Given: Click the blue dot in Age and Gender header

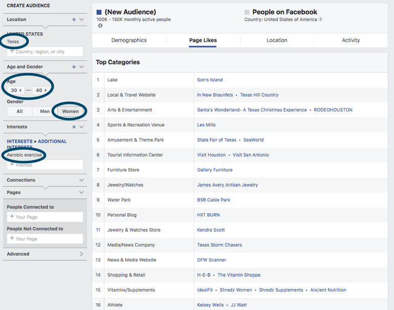Looking at the screenshot, I should 74,67.
